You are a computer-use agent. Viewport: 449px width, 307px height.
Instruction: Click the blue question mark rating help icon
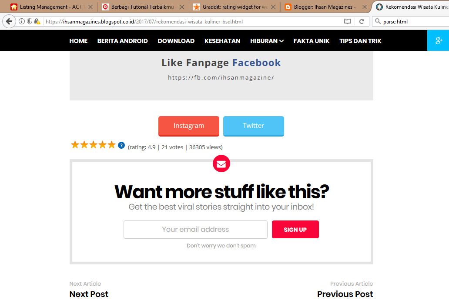click(121, 145)
